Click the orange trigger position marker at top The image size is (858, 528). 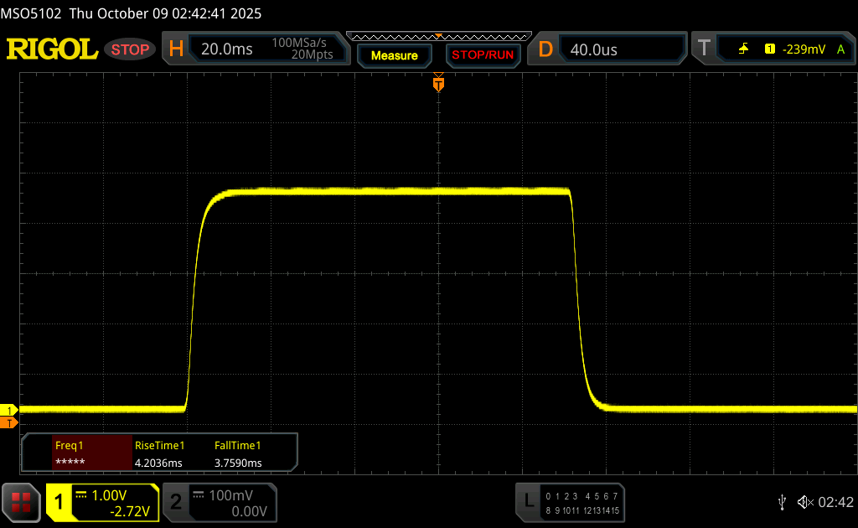tap(437, 84)
